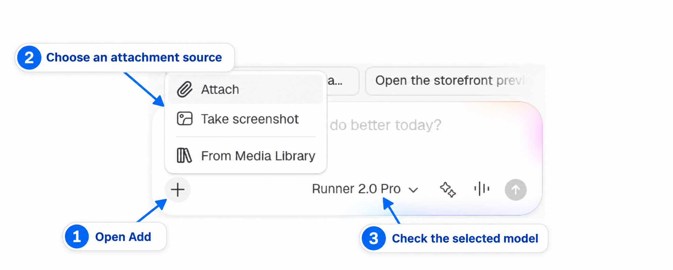
Task: Expand model list via chevron arrow
Action: coord(413,190)
